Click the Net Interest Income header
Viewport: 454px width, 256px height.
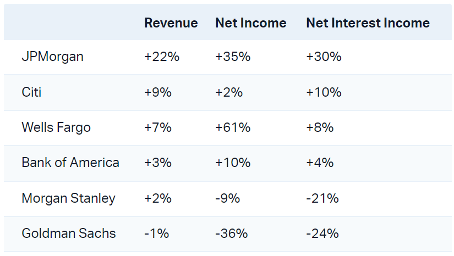tap(368, 23)
